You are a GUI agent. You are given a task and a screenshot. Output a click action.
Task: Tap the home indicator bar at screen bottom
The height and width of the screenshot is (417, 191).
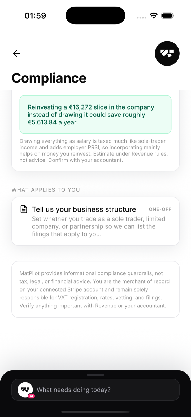pos(95,412)
